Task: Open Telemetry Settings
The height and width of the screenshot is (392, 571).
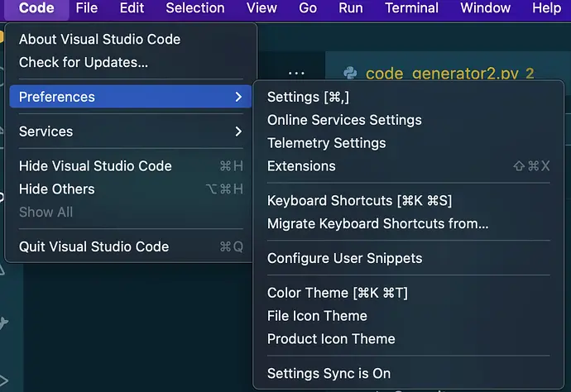Action: point(409,143)
